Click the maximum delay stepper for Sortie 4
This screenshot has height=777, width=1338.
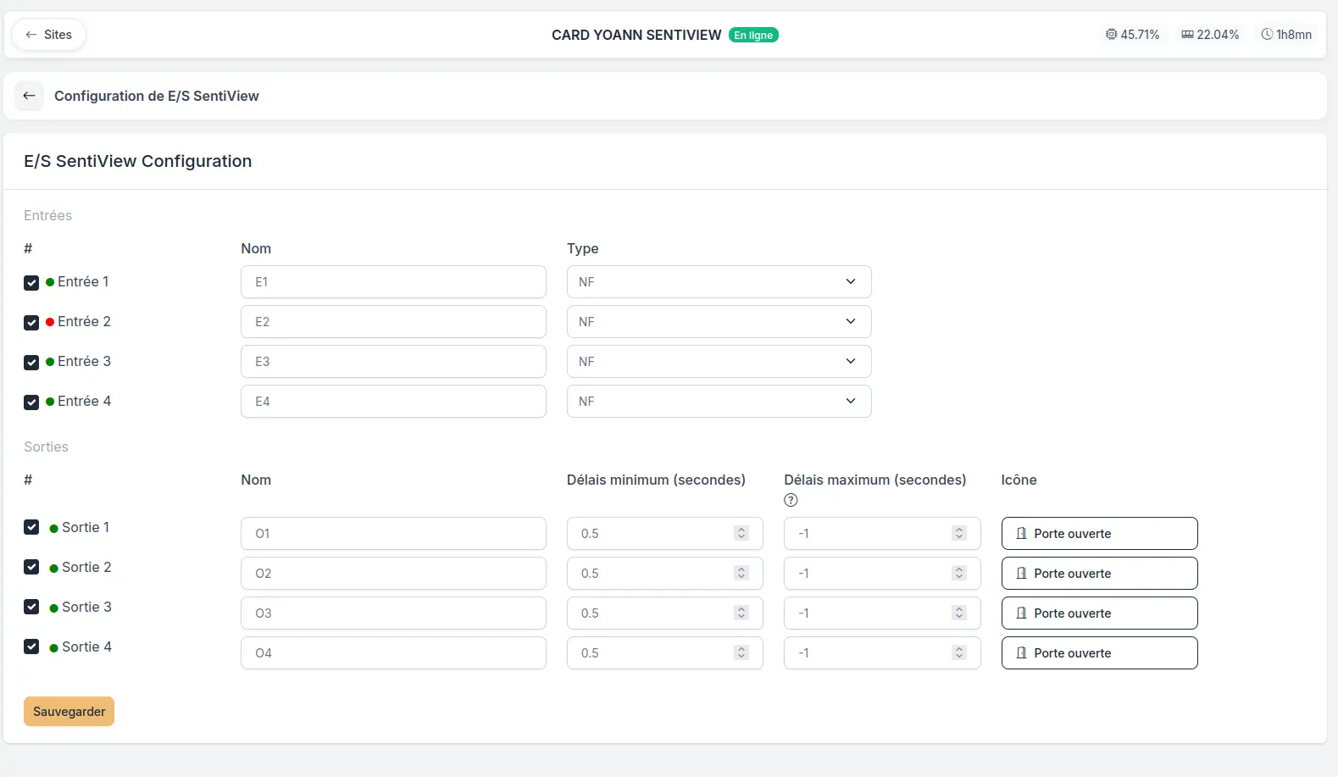959,652
